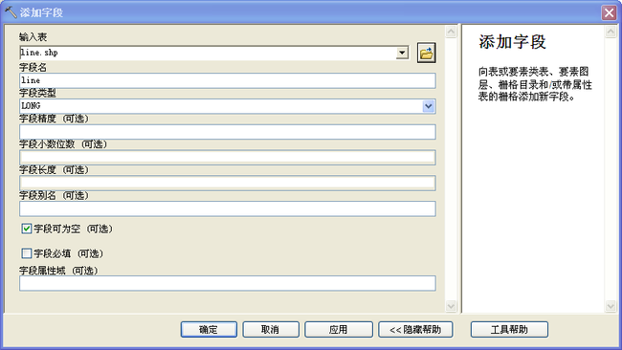
Task: Click the 字段类型 label
Action: coord(37,93)
